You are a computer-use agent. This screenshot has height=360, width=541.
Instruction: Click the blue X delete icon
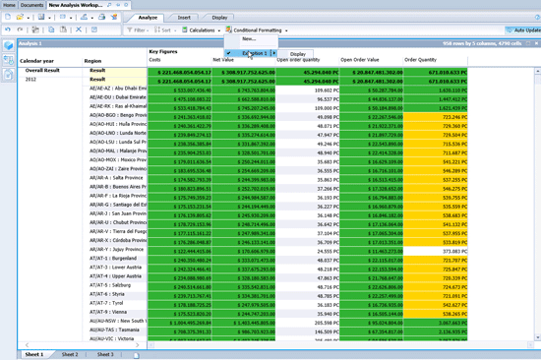pyautogui.click(x=79, y=30)
